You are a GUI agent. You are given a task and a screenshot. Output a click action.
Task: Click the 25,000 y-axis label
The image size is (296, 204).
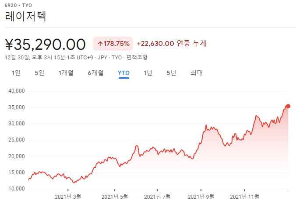tap(17, 140)
